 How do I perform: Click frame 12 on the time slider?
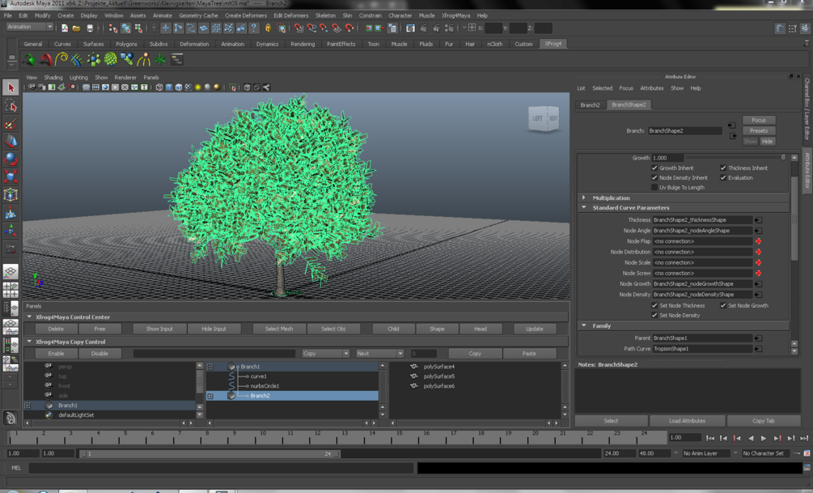tap(316, 437)
